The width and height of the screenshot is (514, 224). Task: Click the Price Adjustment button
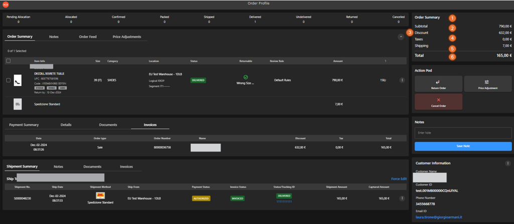point(488,84)
